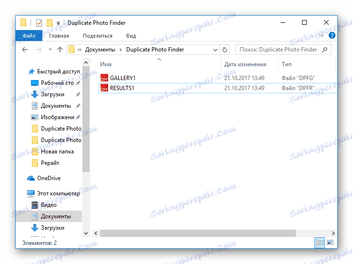
Task: Click the magnifier search icon
Action: point(324,50)
